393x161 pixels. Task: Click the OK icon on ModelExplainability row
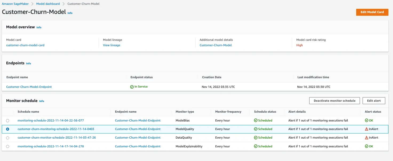click(366, 146)
